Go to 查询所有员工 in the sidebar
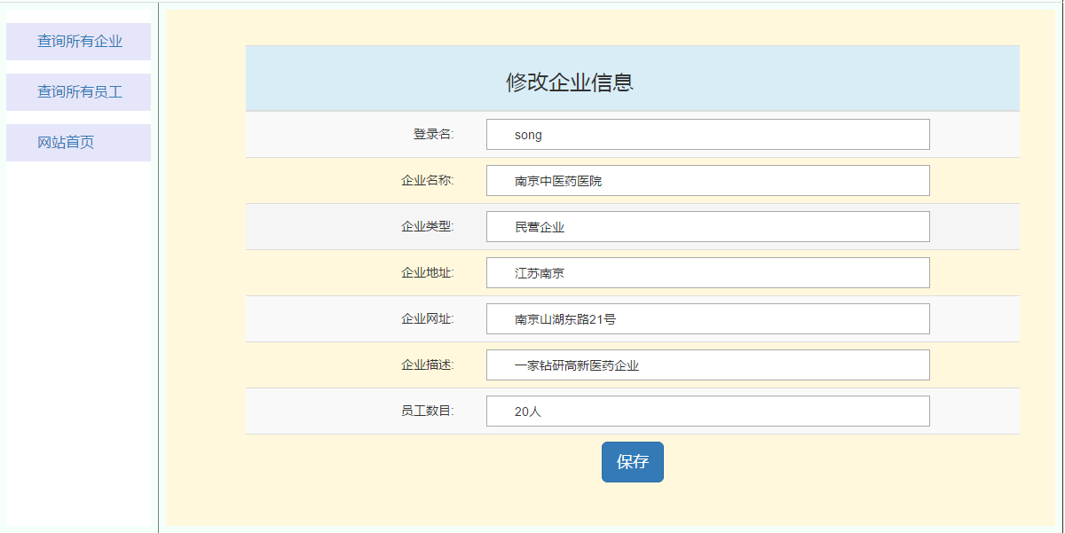This screenshot has width=1065, height=533. tap(79, 92)
